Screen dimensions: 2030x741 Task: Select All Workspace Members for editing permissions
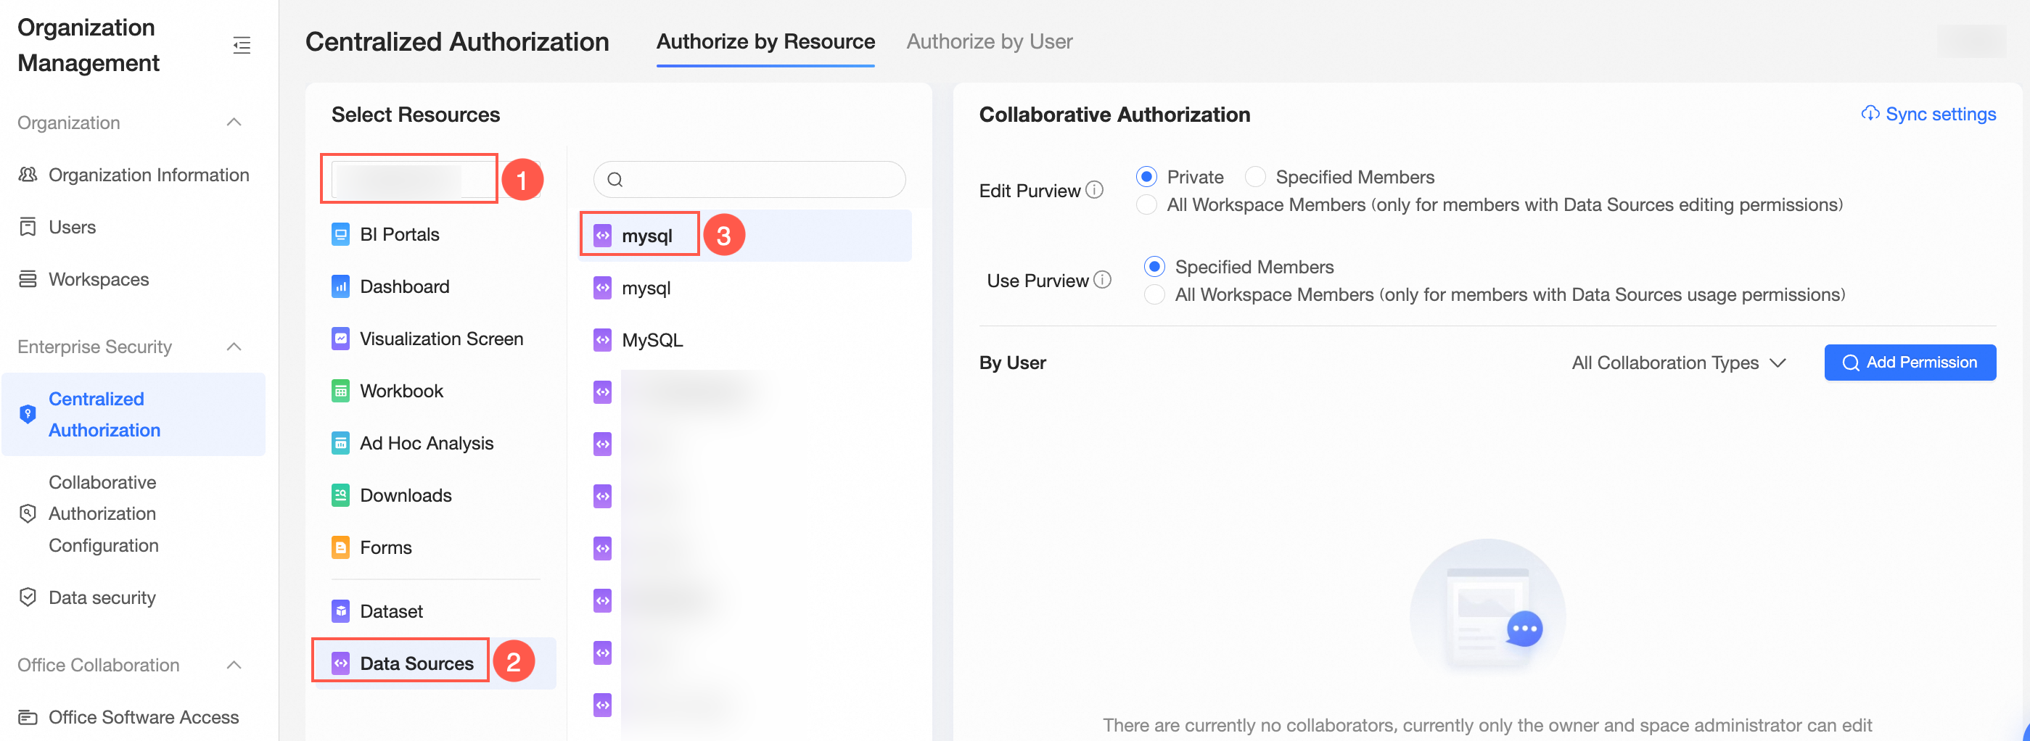[1146, 204]
